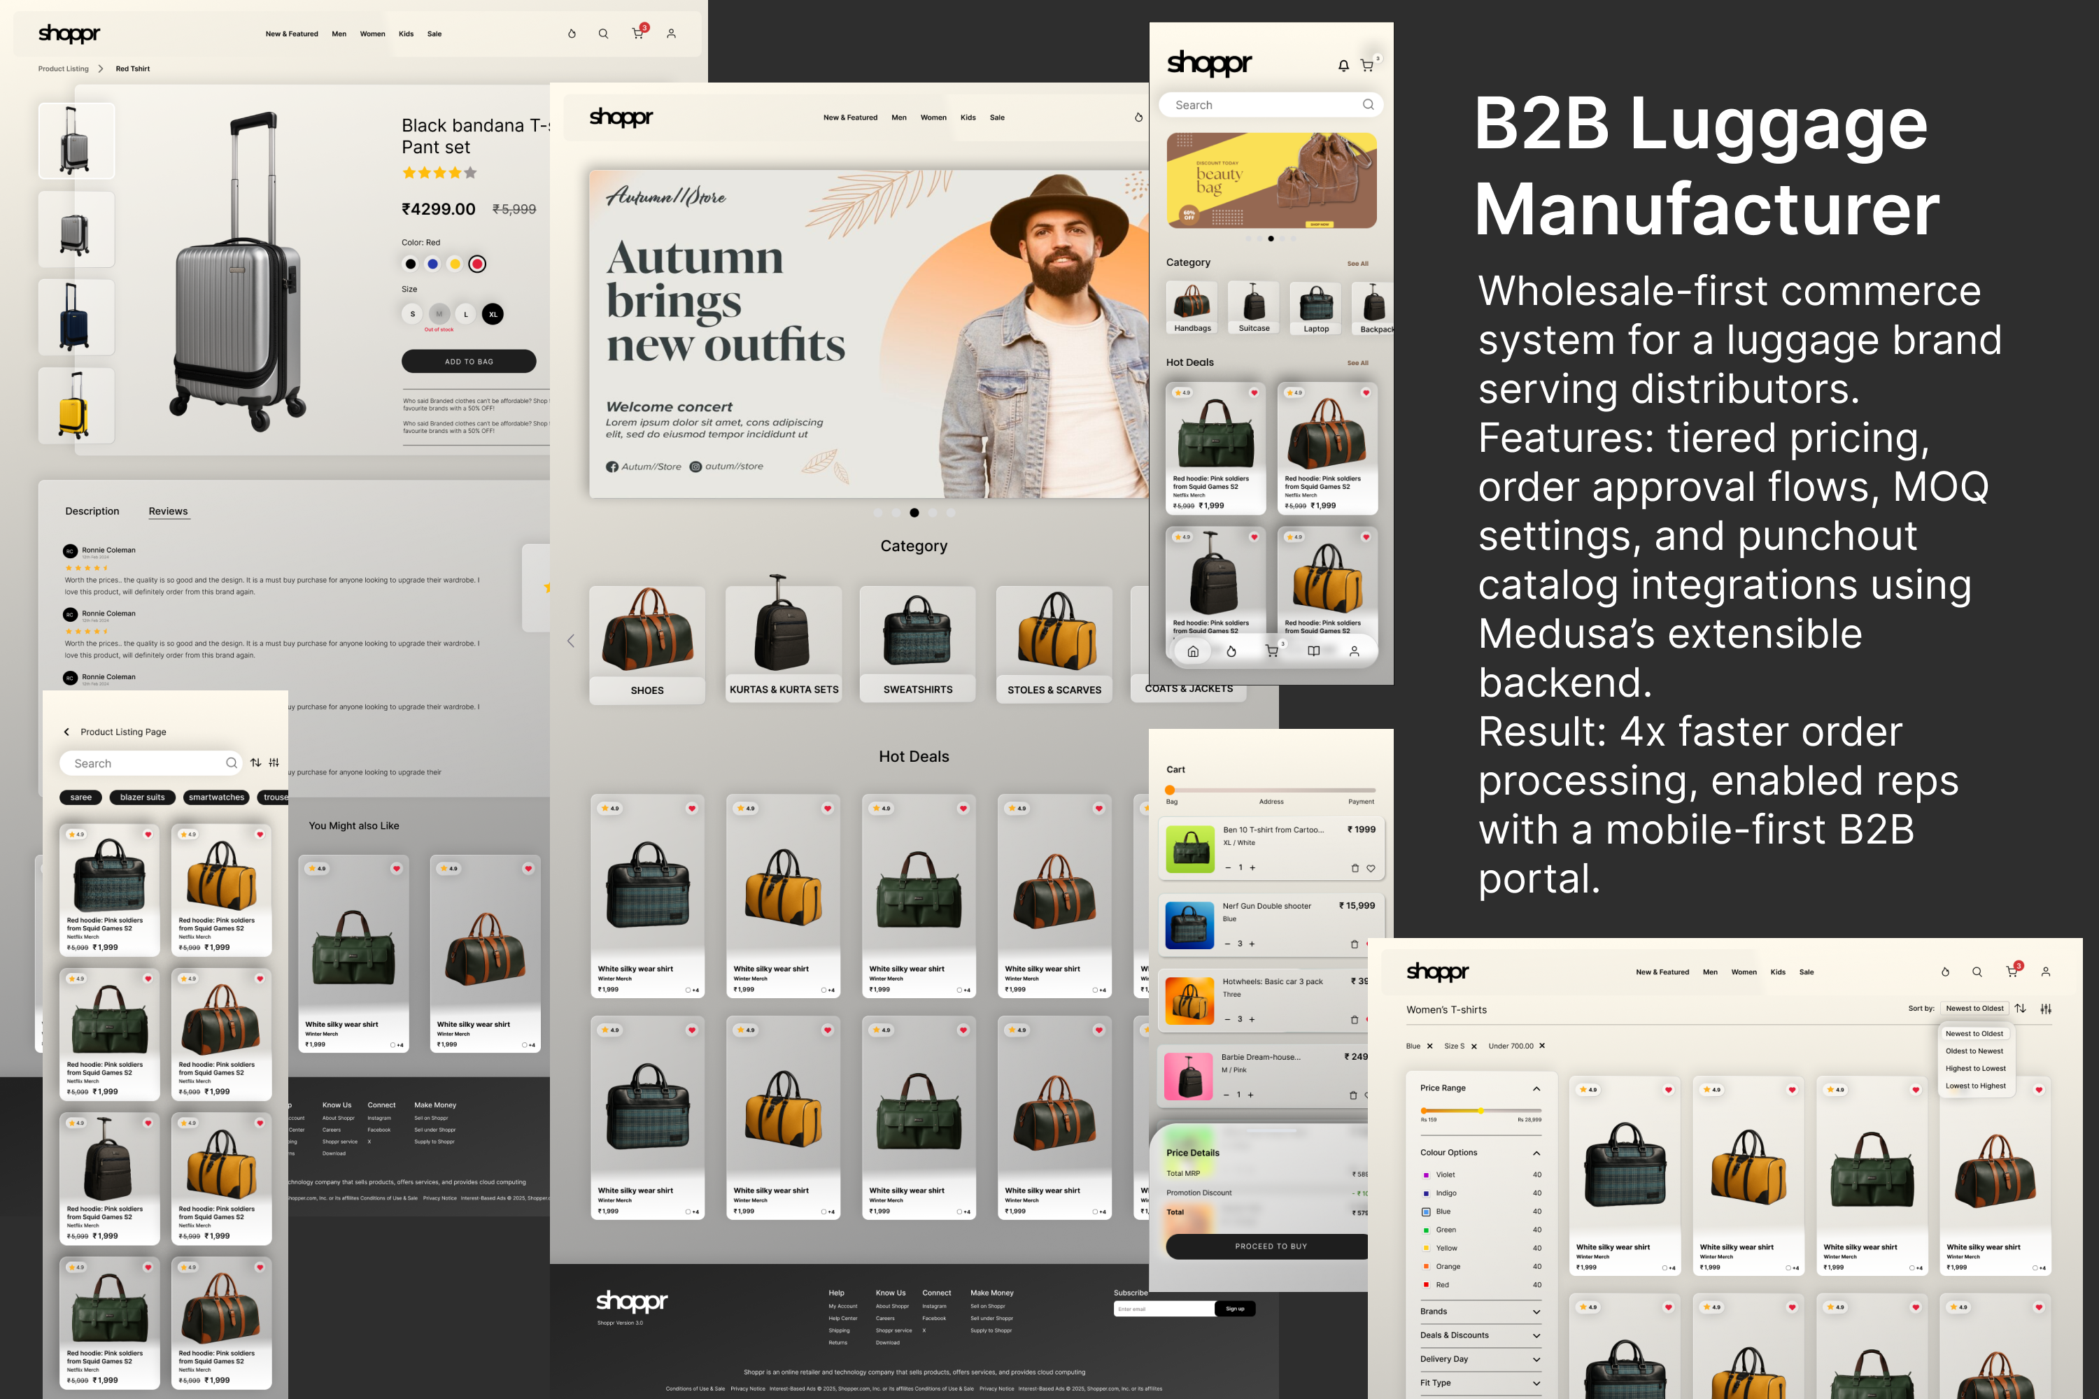Click See All next to mobile Hot Deals

1357,363
